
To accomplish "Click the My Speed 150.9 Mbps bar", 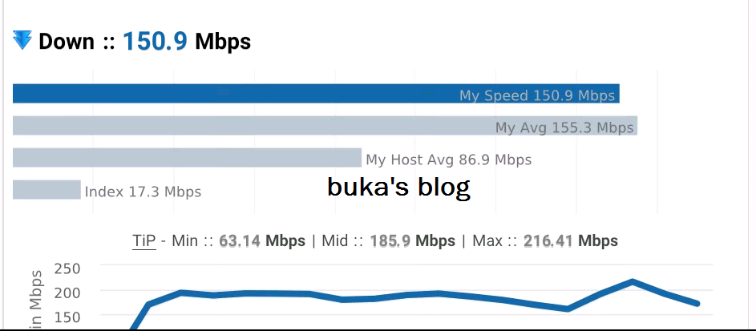I will pyautogui.click(x=316, y=94).
